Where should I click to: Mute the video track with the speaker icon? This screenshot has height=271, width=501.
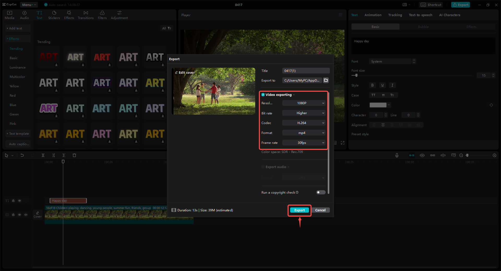click(x=26, y=214)
